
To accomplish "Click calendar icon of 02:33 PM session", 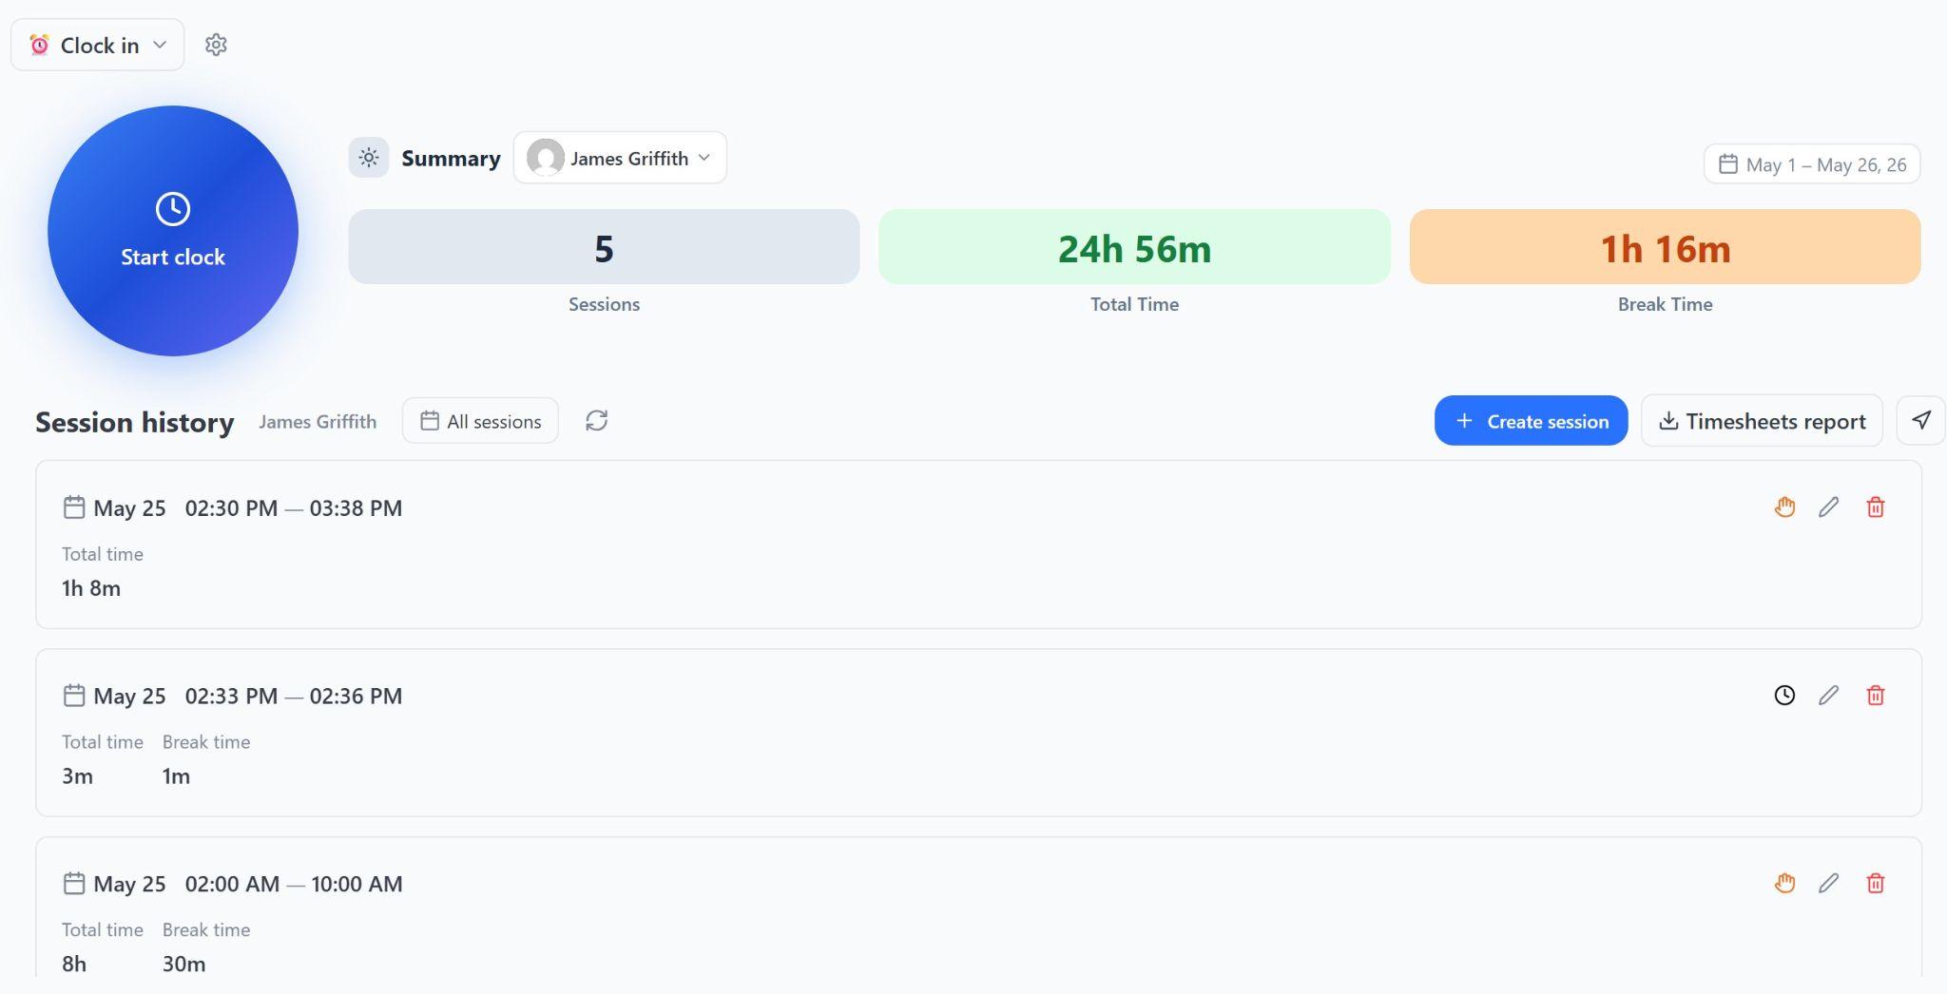I will pos(74,696).
